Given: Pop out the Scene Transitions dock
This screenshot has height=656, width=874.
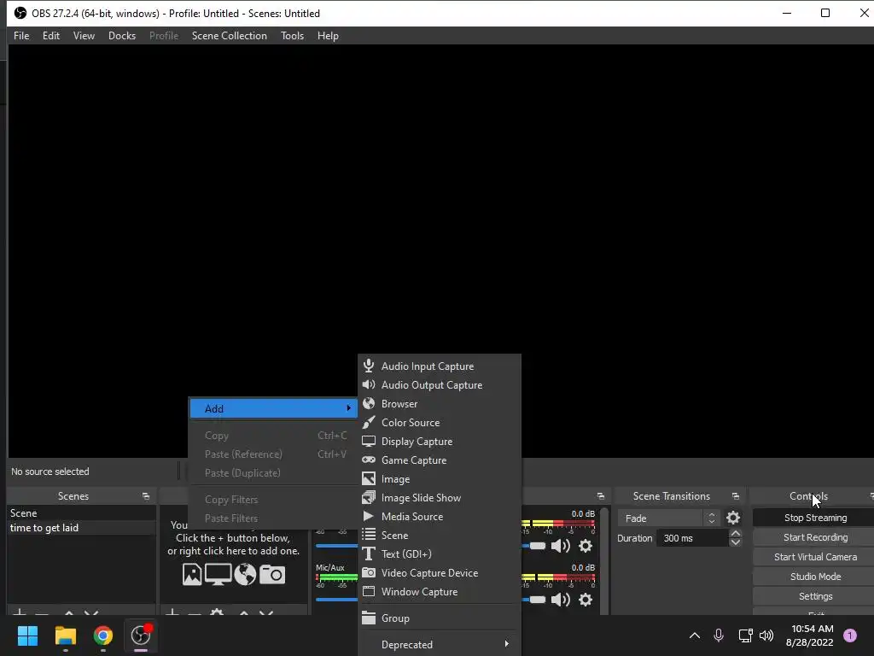Looking at the screenshot, I should (x=736, y=496).
